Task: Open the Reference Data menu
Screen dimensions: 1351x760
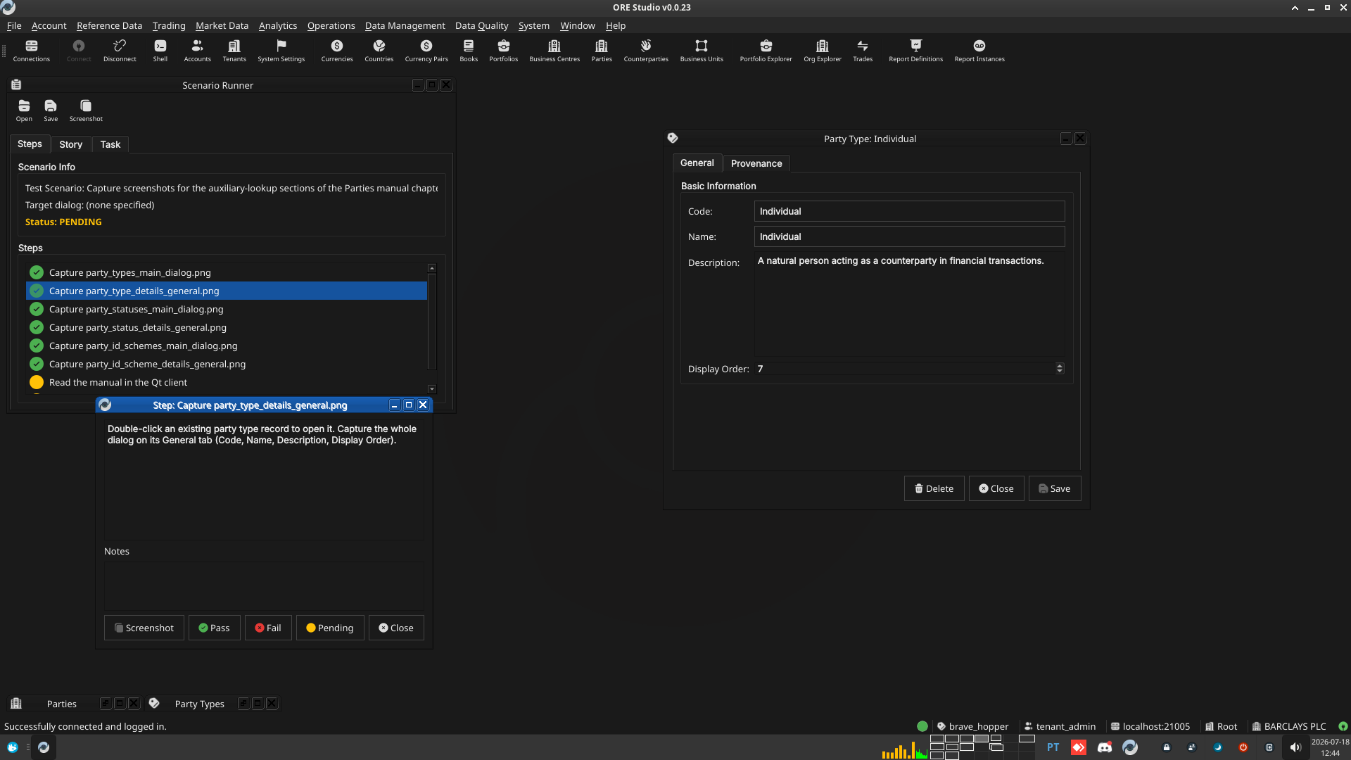Action: (x=109, y=25)
